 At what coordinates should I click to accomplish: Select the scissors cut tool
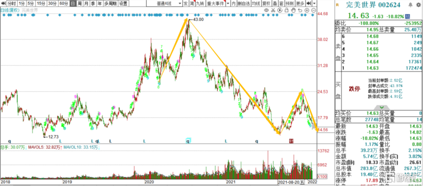click(x=273, y=10)
